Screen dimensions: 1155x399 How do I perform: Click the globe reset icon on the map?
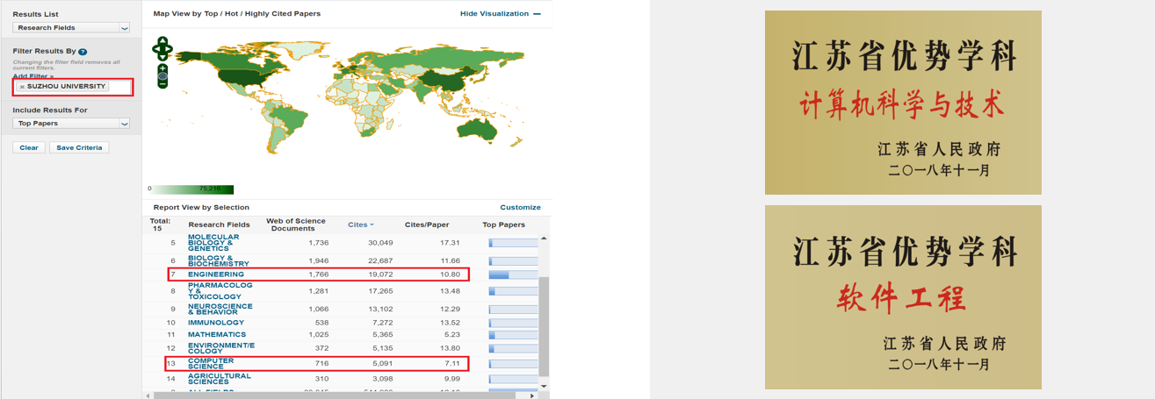(x=162, y=77)
